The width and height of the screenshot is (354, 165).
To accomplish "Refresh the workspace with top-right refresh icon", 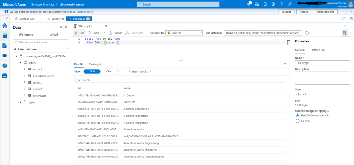I will tap(344, 19).
